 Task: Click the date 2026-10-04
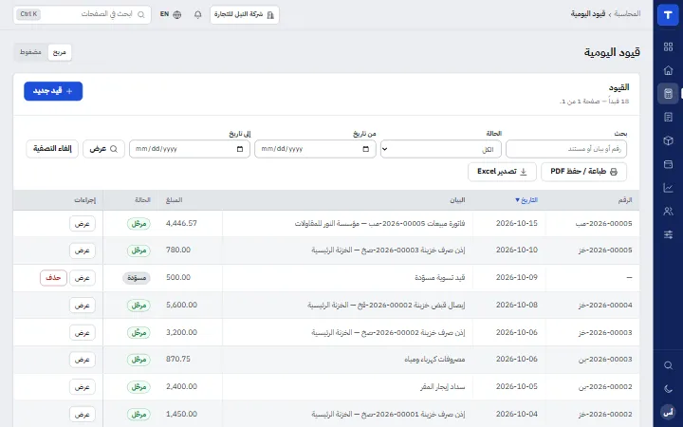click(517, 414)
